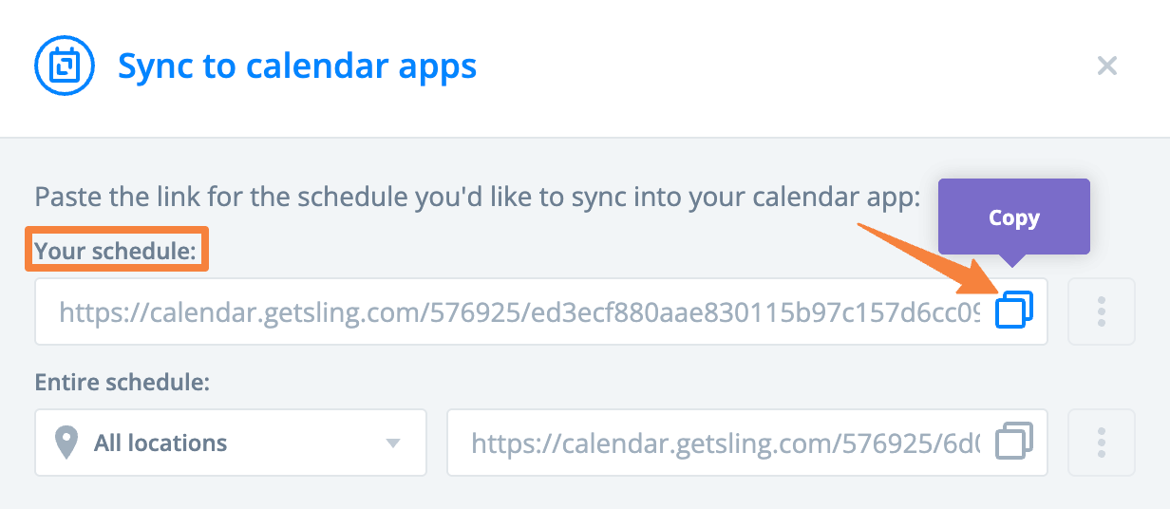The image size is (1170, 509).
Task: Copy the Entire schedule link
Action: [1014, 443]
